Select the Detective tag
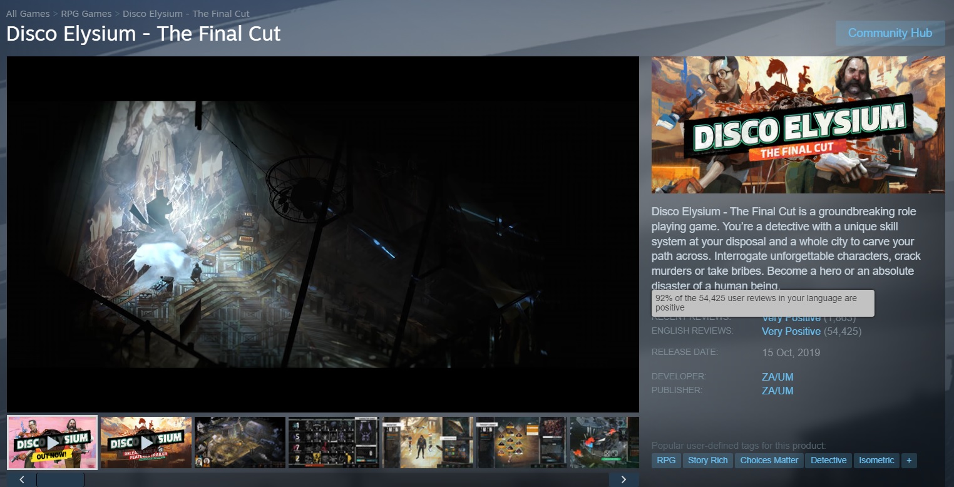 829,460
